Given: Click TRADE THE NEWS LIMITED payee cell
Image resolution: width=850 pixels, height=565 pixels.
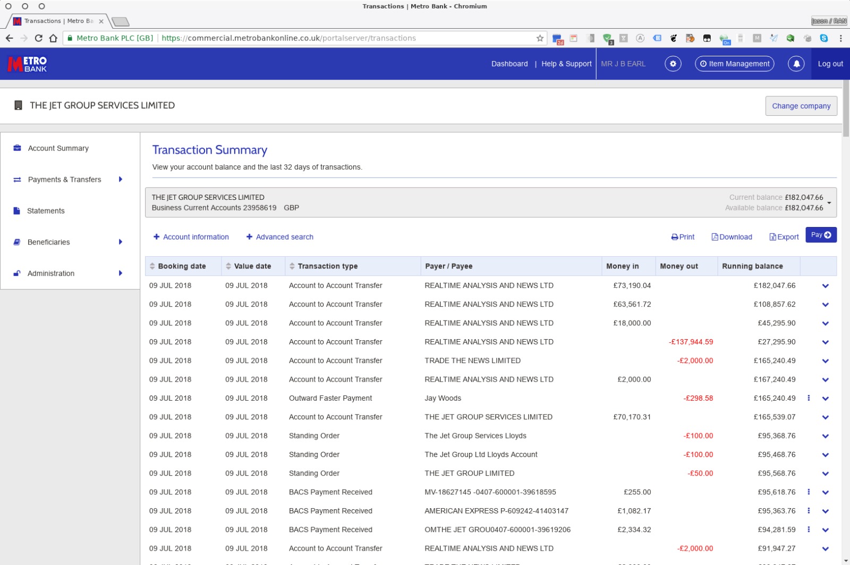Looking at the screenshot, I should (x=472, y=361).
